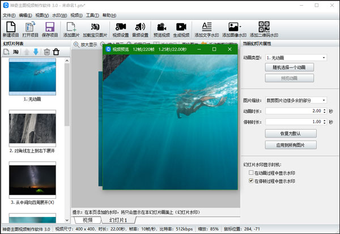340x234 pixels.
Task: Expand the 动画类型 dropdown
Action: [324, 57]
